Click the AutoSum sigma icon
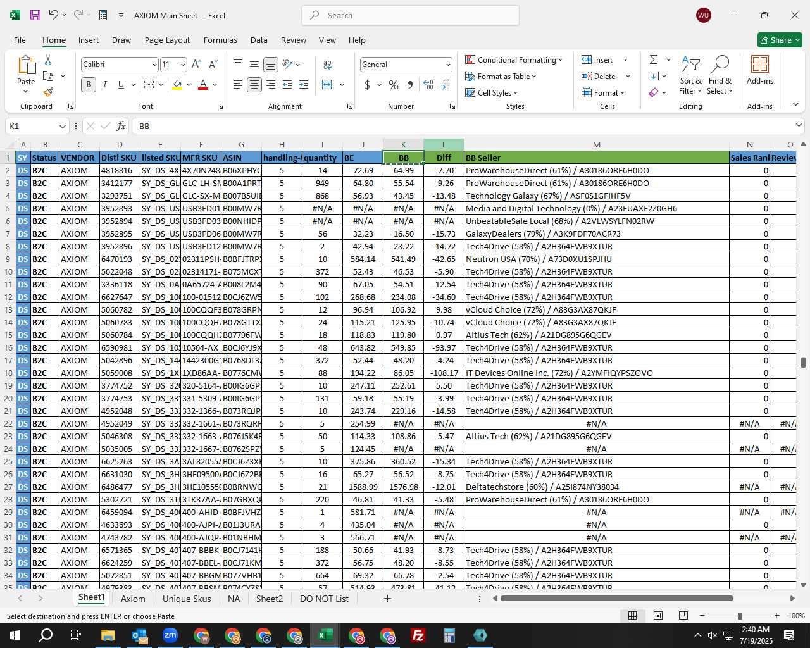This screenshot has height=648, width=810. tap(654, 59)
